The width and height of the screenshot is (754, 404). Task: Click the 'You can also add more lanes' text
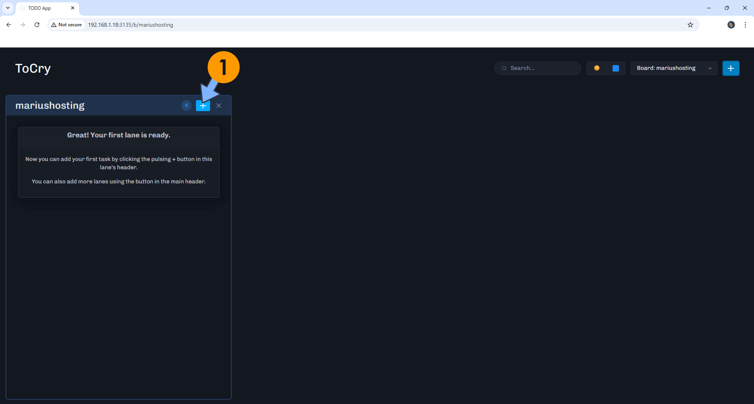coord(119,181)
